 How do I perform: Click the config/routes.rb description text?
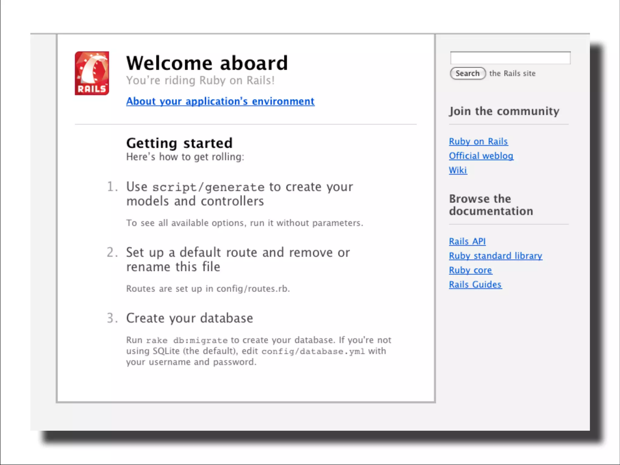point(208,289)
